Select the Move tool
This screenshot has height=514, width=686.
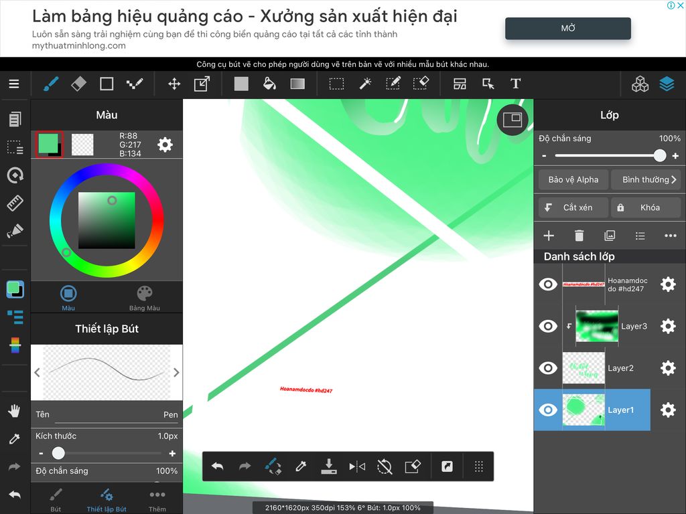(174, 84)
